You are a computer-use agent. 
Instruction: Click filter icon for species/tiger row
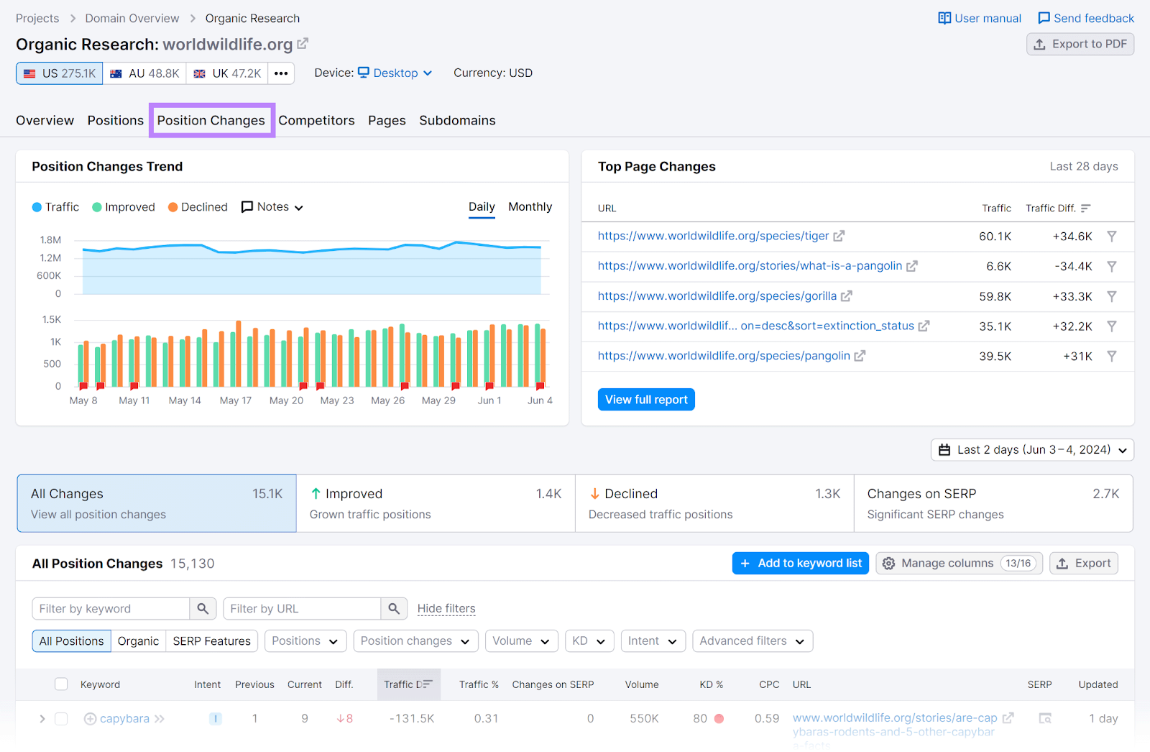1112,237
